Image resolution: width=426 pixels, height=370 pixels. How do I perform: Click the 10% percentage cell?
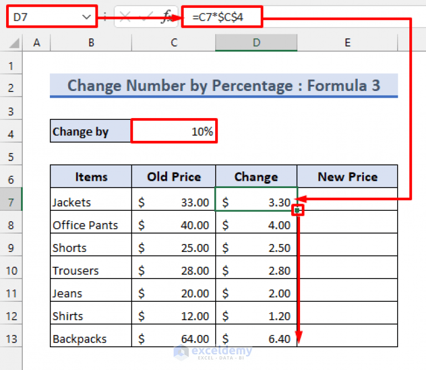point(174,131)
